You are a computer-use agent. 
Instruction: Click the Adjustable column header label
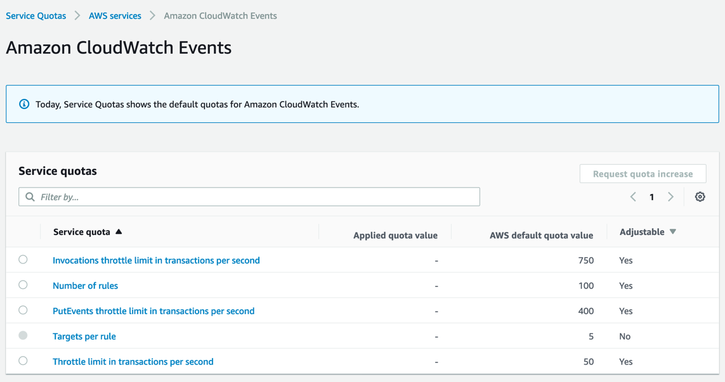(x=642, y=232)
